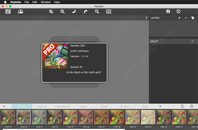Fit image to screen icon
This screenshot has height=130, width=198.
point(109,12)
